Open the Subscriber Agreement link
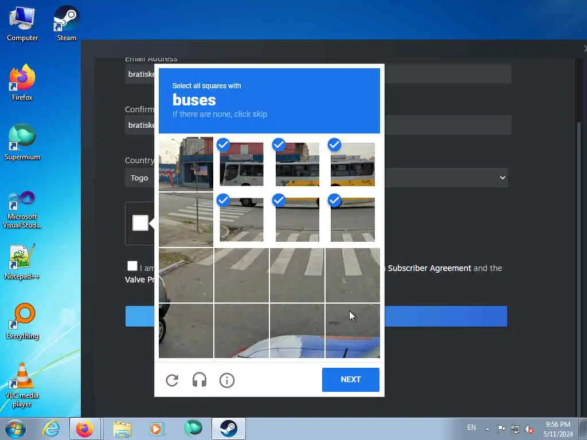587x440 pixels. pos(429,268)
